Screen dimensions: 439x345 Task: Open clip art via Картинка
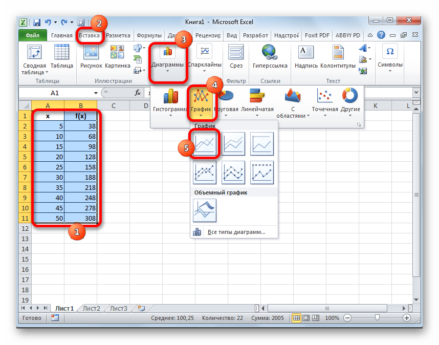tap(117, 57)
